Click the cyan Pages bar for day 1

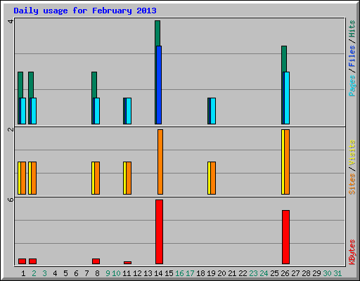point(23,111)
